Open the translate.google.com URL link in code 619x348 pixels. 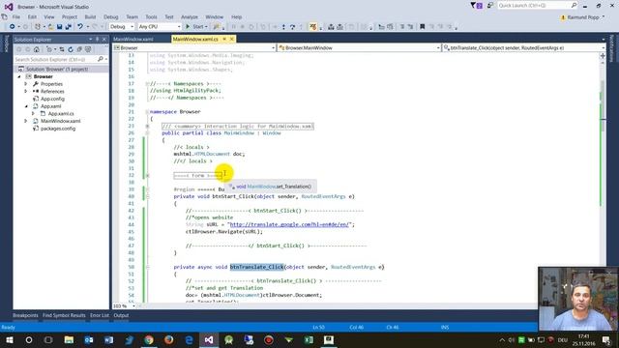click(x=289, y=224)
